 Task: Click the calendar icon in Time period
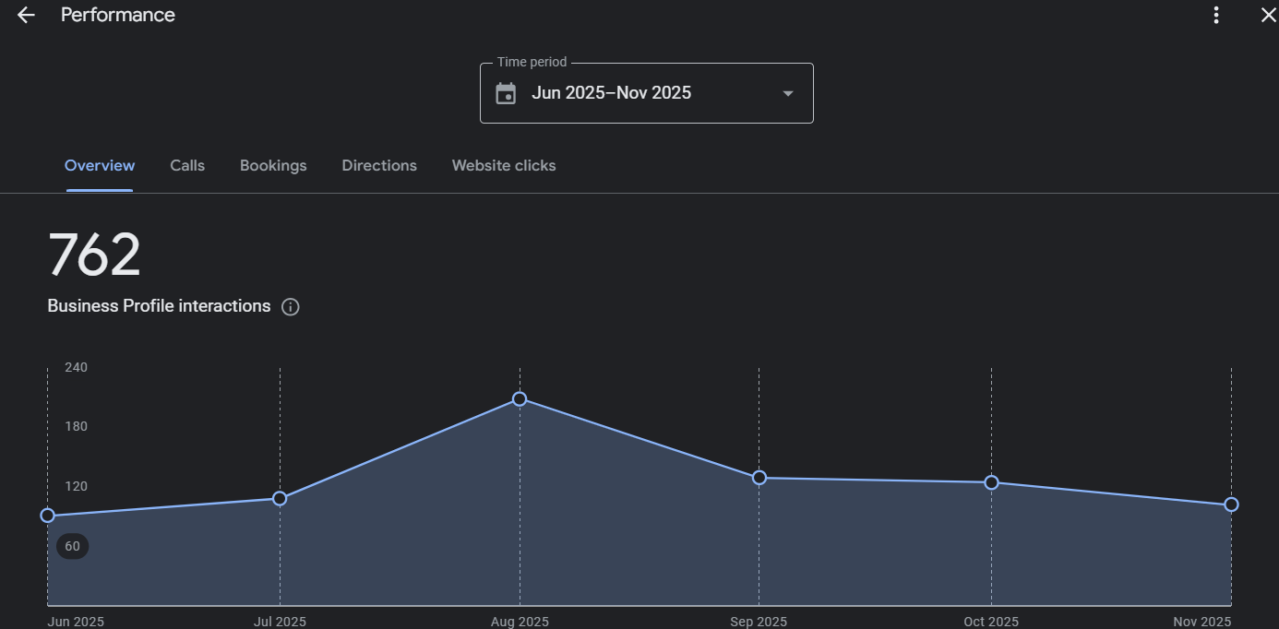(506, 93)
